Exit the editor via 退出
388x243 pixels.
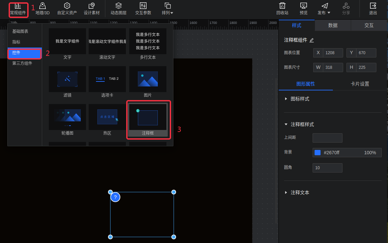point(373,9)
